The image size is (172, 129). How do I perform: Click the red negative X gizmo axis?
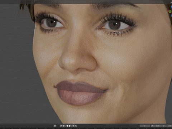168,11
